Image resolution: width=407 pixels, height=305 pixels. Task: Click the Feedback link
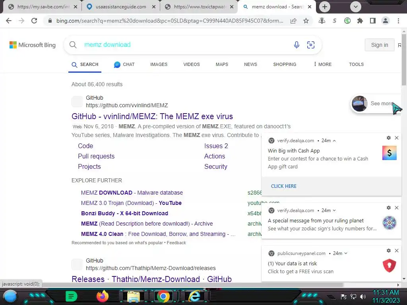point(176,243)
